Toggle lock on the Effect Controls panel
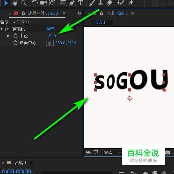174x174 pixels. (x=23, y=13)
